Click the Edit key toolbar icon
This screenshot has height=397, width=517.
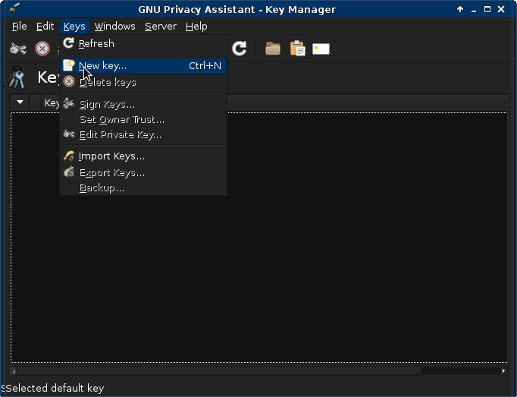[18, 49]
